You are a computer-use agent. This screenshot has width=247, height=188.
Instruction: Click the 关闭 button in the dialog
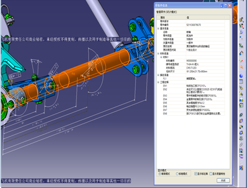coord(223,181)
